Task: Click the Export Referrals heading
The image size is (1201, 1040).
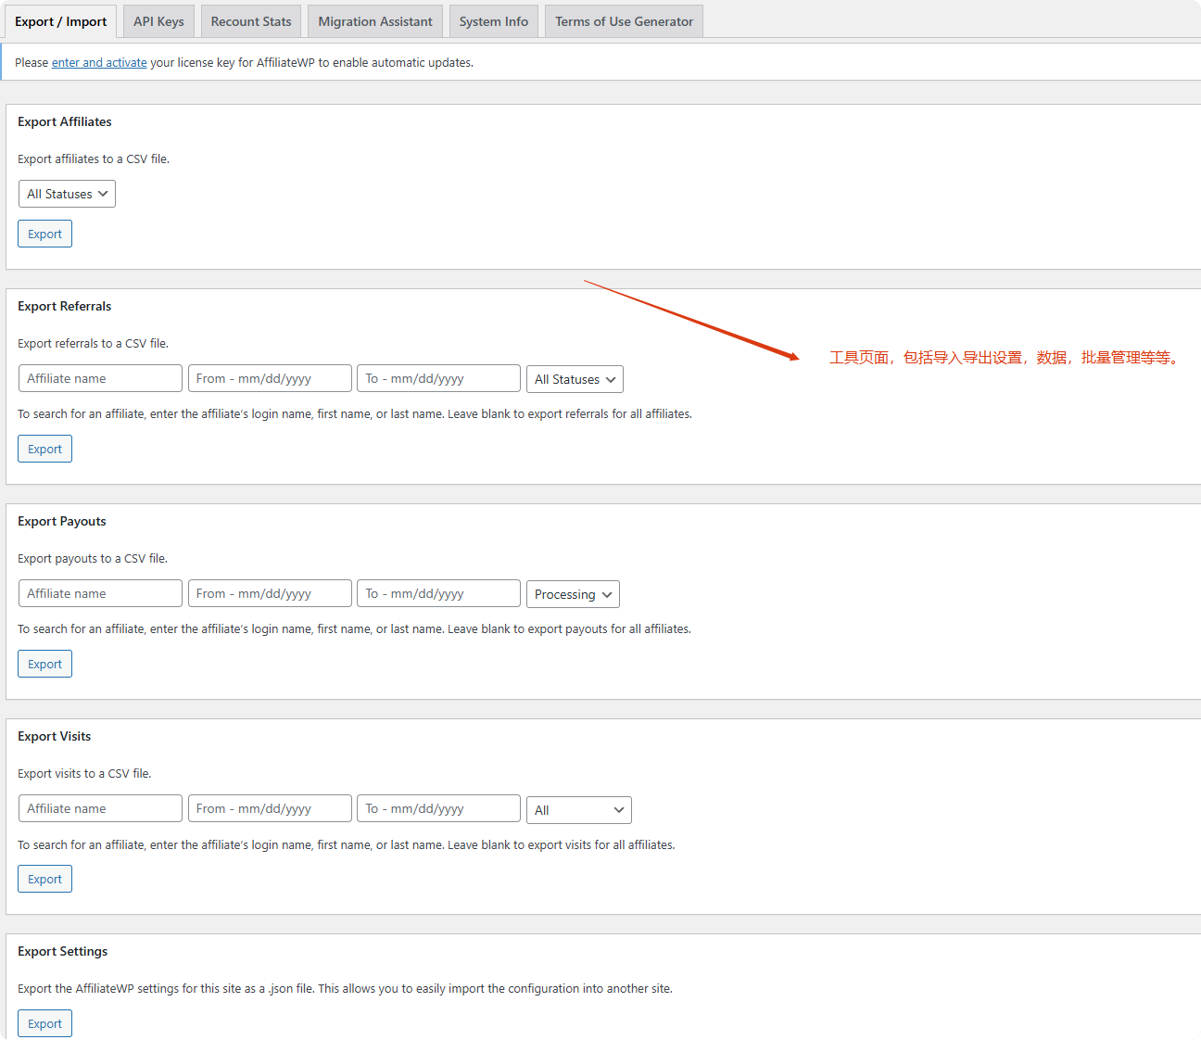Action: tap(65, 306)
